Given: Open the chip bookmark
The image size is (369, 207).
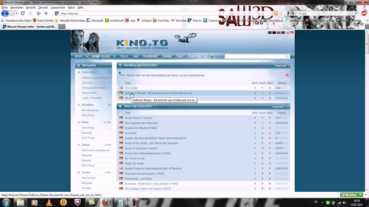Looking at the screenshot, I should [130, 20].
